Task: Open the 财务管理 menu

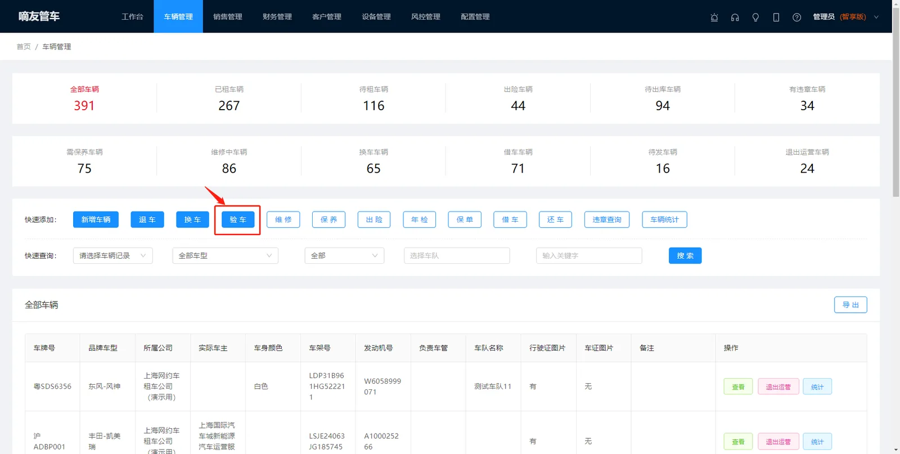Action: [277, 17]
